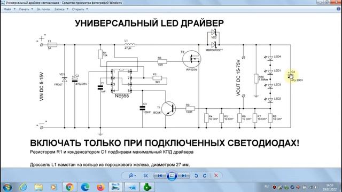This screenshot has width=342, height=192.
Task: Rotate the image counterclockwise
Action: [196, 175]
